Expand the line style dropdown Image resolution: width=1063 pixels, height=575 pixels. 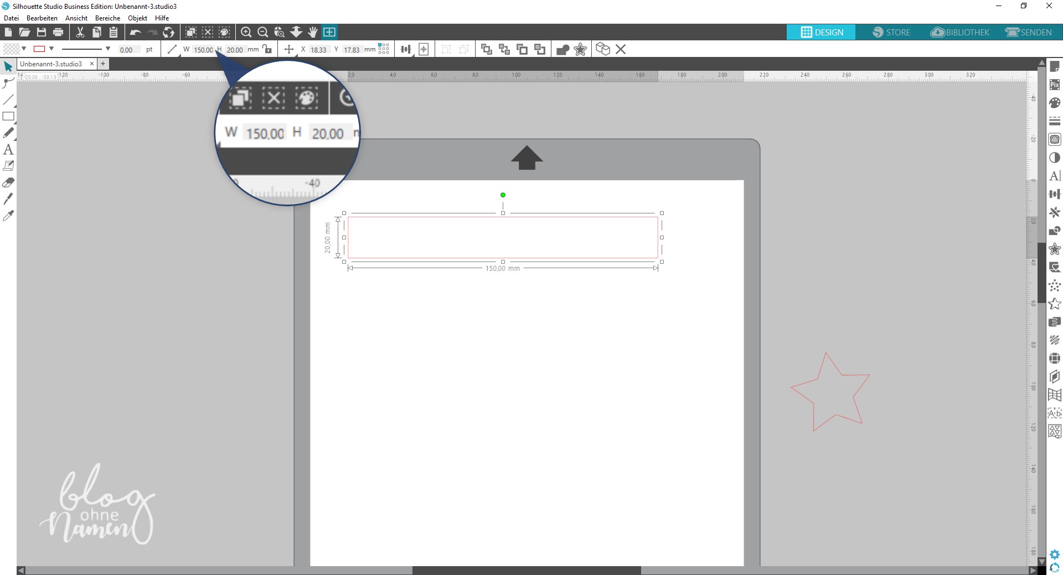107,49
